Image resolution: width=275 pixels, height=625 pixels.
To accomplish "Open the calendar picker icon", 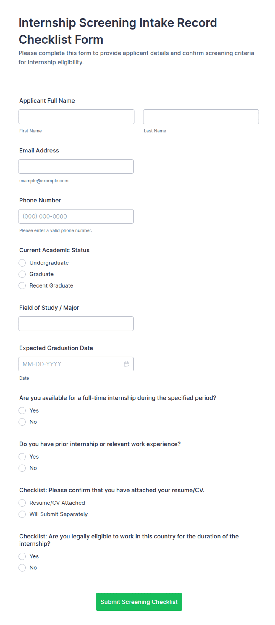I will click(127, 364).
